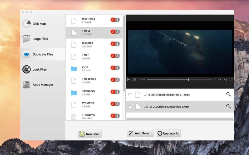Image resolution: width=249 pixels, height=155 pixels.
Task: Click the count badge on Title 1
Action: coord(115,56)
